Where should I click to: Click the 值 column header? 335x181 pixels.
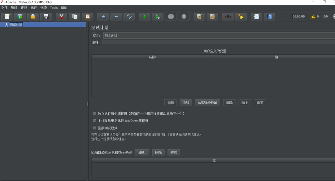tap(275, 57)
